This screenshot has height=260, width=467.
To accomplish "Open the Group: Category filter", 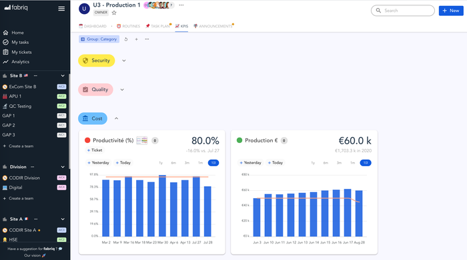I will [99, 39].
